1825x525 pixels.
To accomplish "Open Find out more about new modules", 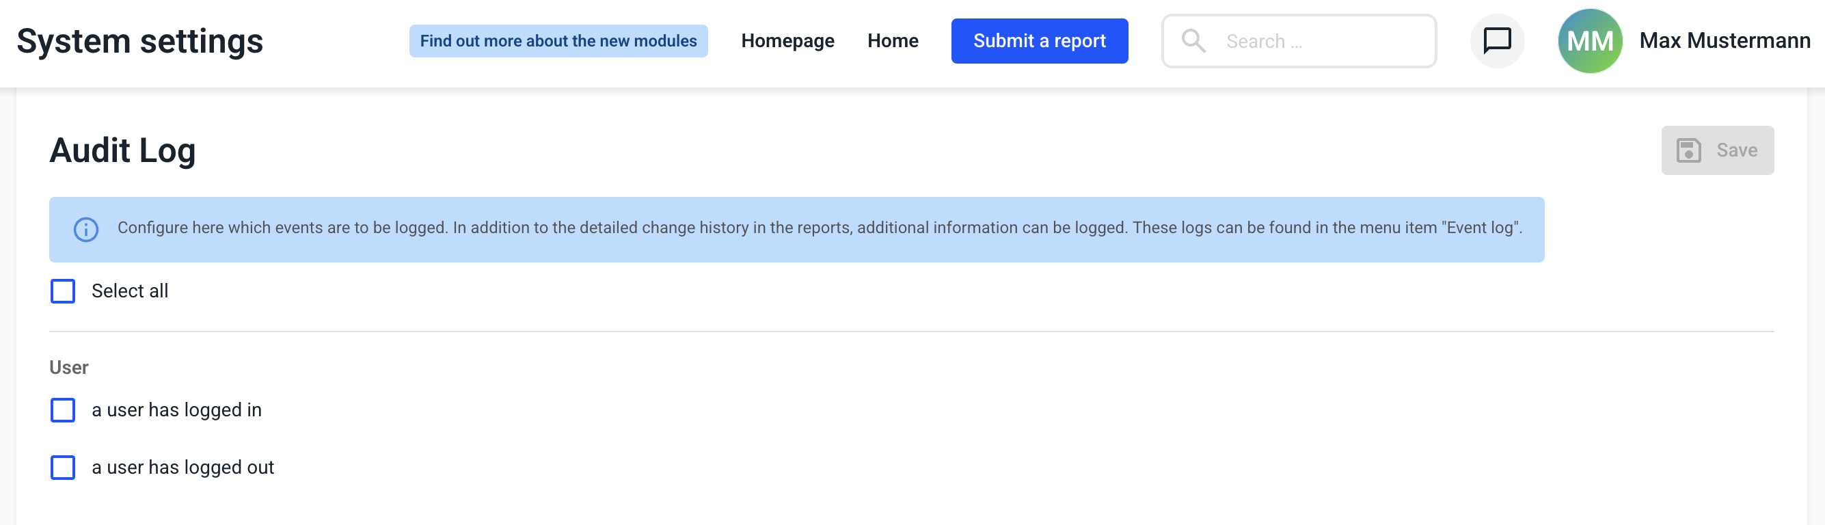I will point(558,41).
